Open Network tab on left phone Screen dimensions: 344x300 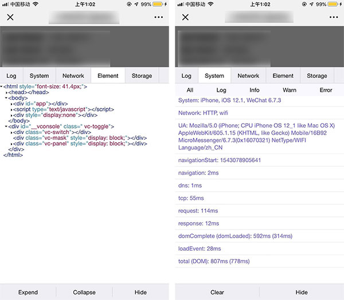pyautogui.click(x=73, y=76)
